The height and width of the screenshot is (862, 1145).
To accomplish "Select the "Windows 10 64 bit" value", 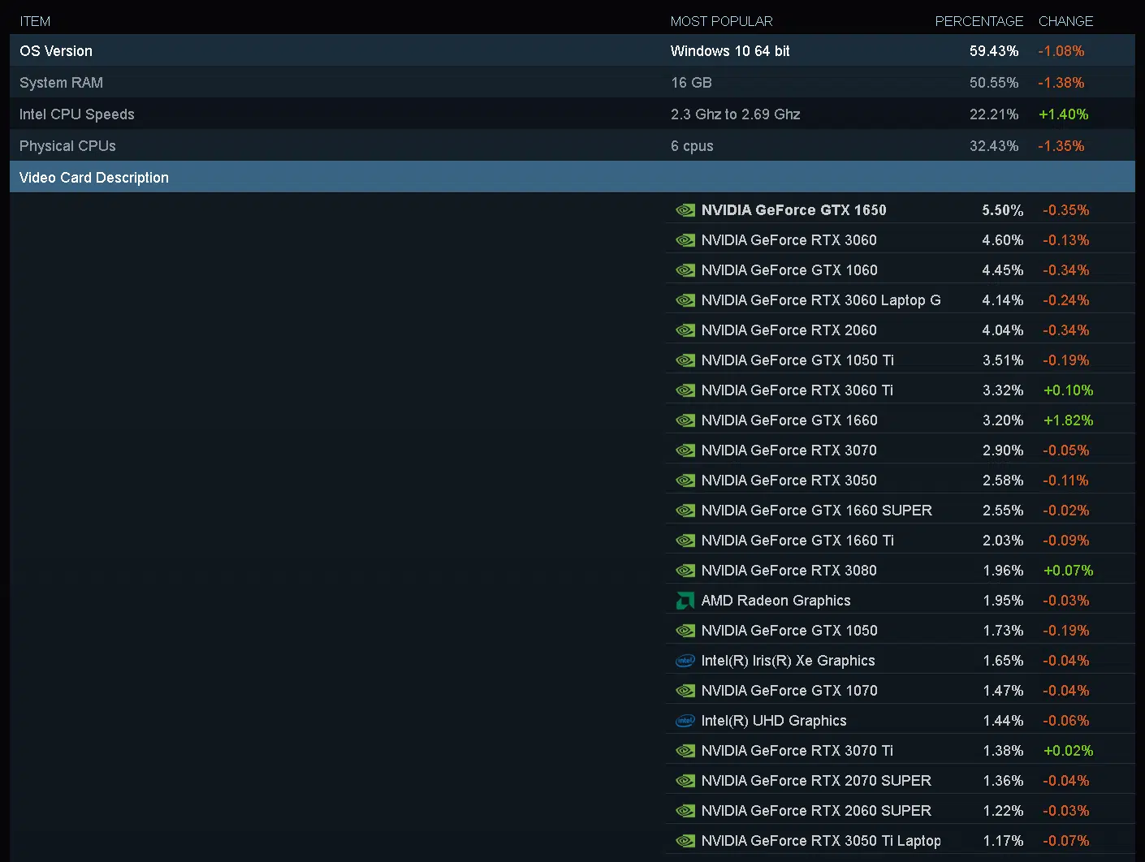I will 730,51.
